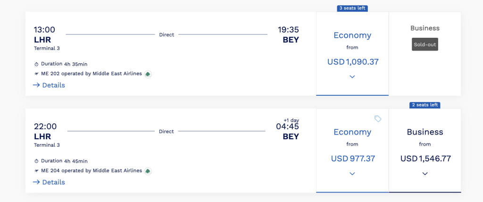Click the Sold-out Business badge

coord(425,44)
